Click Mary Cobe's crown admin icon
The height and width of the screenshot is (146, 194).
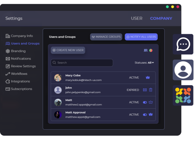[148, 78]
